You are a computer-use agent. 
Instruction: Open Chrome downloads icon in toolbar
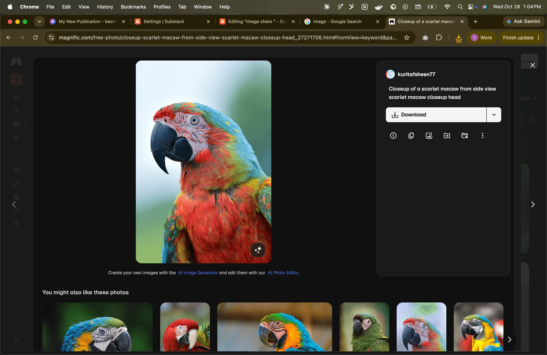(x=458, y=38)
